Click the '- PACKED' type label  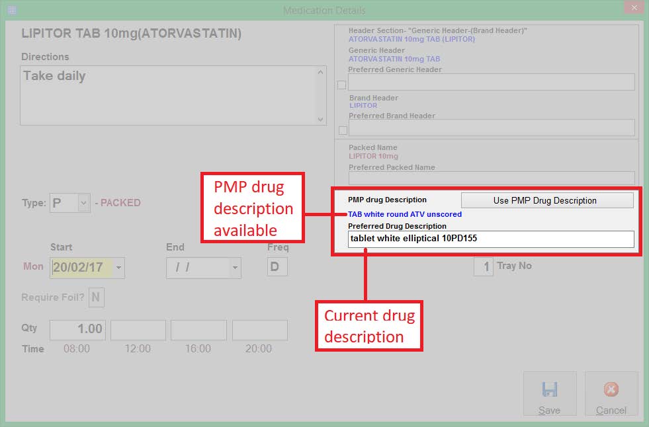pyautogui.click(x=118, y=203)
